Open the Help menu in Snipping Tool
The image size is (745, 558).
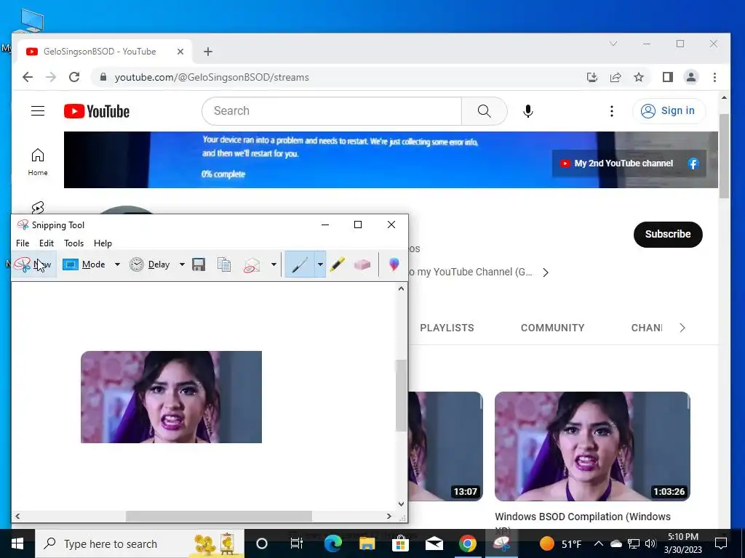[103, 243]
